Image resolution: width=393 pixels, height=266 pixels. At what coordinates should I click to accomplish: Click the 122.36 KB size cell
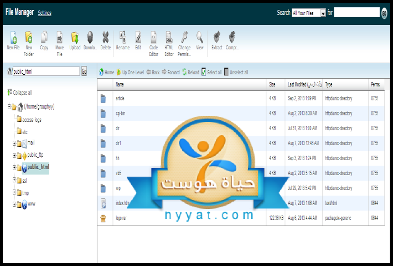(276, 218)
